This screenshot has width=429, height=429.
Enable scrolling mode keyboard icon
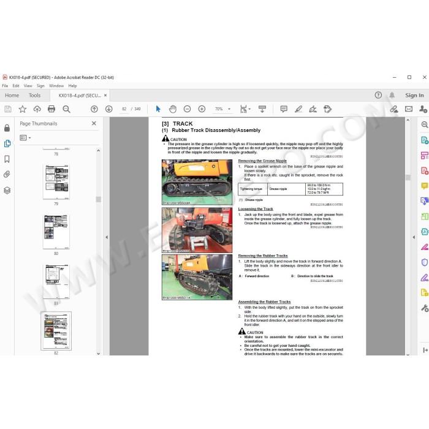262,109
